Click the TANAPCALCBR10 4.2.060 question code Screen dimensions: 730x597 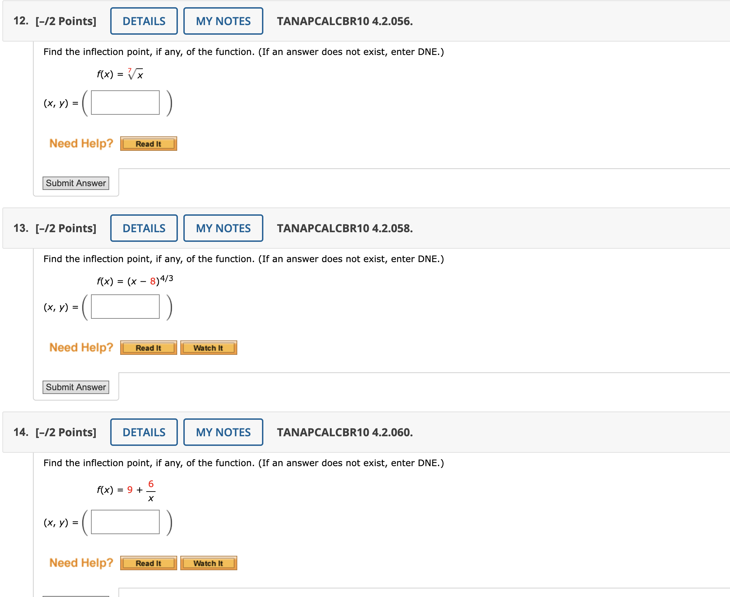pos(345,432)
